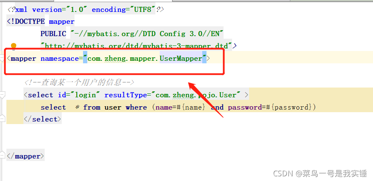The image size is (373, 181).
Task: Click the asterisk in the select statement
Action: click(x=77, y=107)
